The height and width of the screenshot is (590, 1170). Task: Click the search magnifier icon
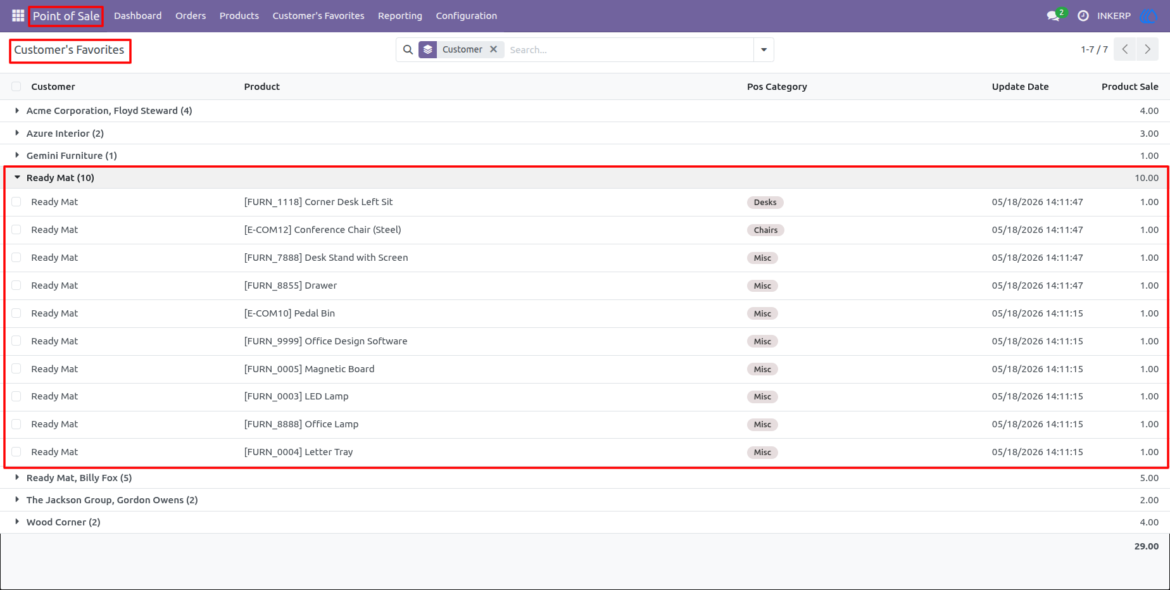coord(408,49)
